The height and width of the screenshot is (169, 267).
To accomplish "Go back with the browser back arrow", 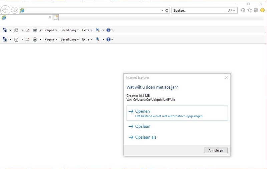I will click(x=5, y=10).
